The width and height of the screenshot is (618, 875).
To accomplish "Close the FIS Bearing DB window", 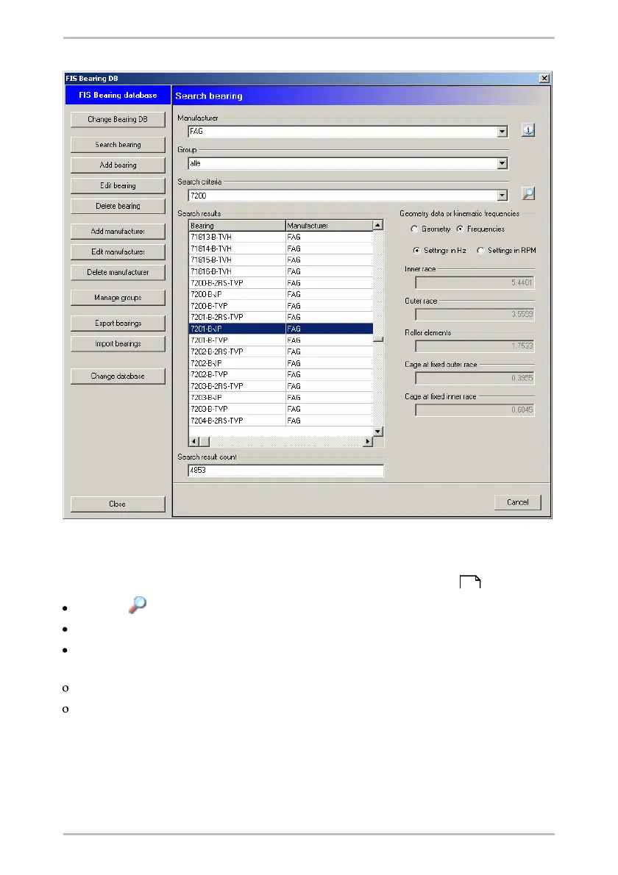I will coord(544,78).
